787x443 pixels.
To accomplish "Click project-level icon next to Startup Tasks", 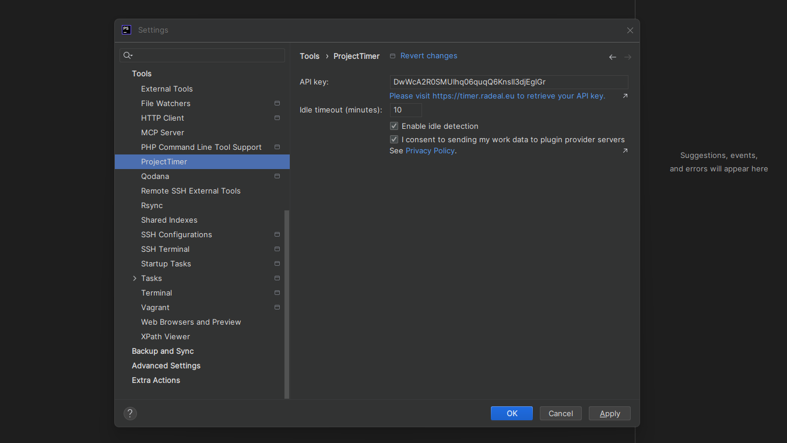I will coord(277,263).
